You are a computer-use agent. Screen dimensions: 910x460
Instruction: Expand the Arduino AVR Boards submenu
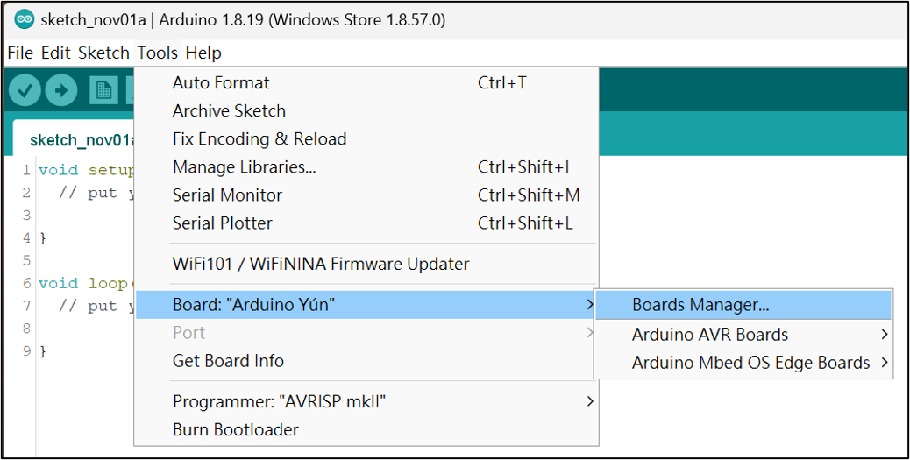[x=710, y=335]
